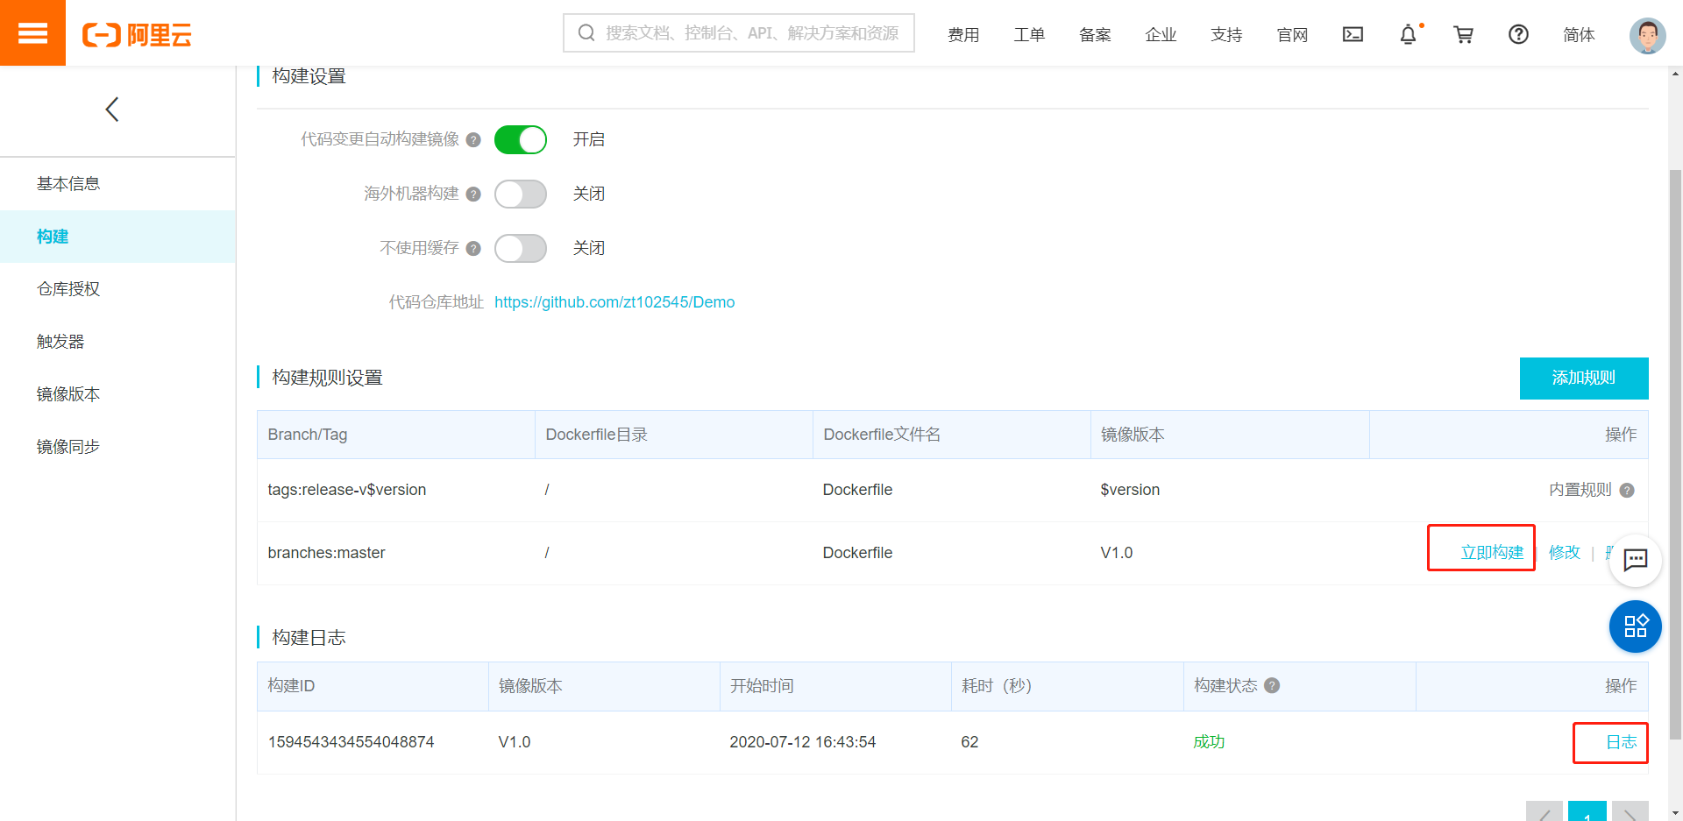Click the Dockerfile目录 column header
Screen dimensions: 1683x821
click(674, 435)
